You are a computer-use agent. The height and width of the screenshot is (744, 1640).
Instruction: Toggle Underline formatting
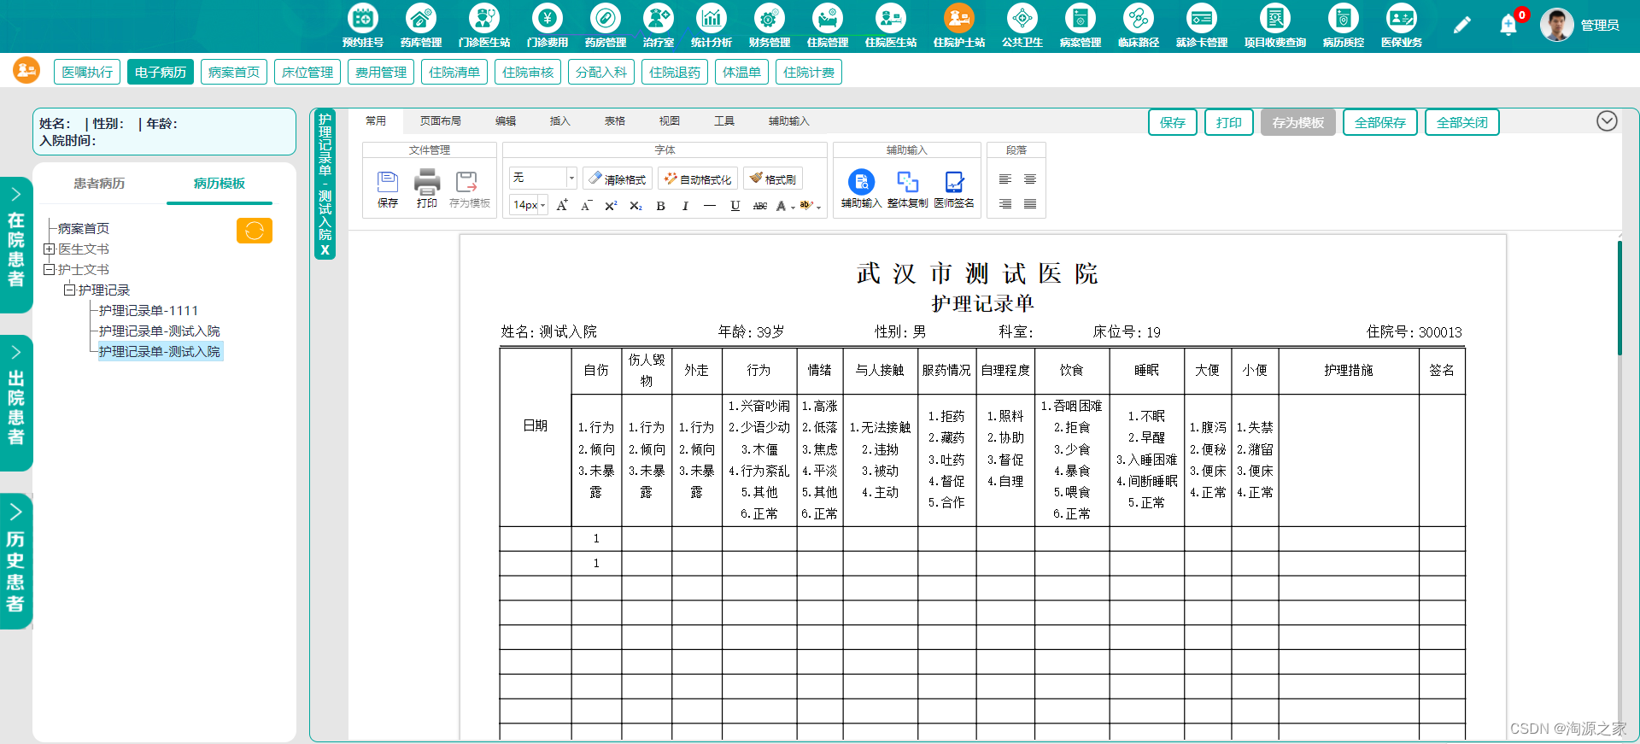point(735,206)
